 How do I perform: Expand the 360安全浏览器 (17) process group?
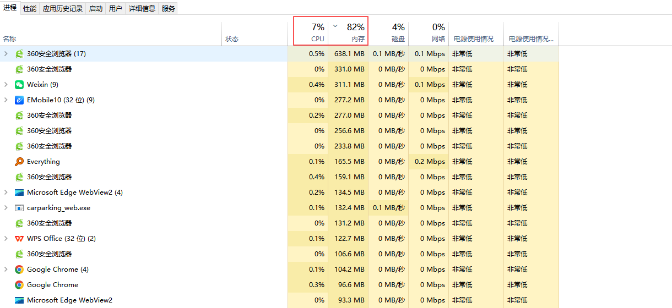coord(6,54)
